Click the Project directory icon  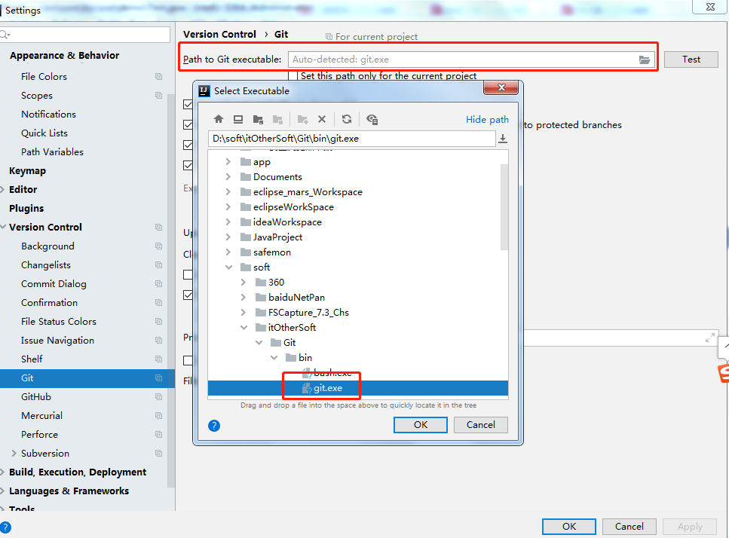click(x=258, y=119)
